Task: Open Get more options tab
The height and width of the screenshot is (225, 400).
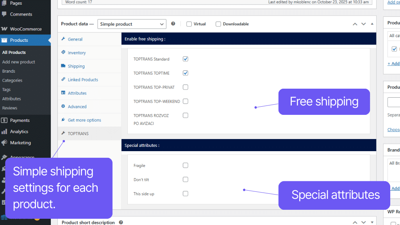Action: pyautogui.click(x=89, y=120)
